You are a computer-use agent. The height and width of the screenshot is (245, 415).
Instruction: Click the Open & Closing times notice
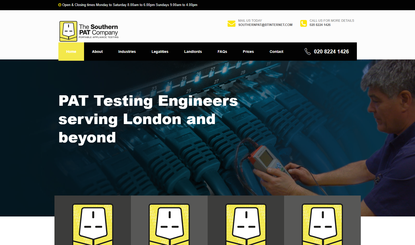pyautogui.click(x=128, y=5)
